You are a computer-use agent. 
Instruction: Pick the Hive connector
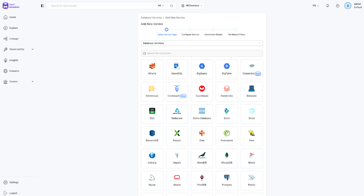[x=252, y=136]
